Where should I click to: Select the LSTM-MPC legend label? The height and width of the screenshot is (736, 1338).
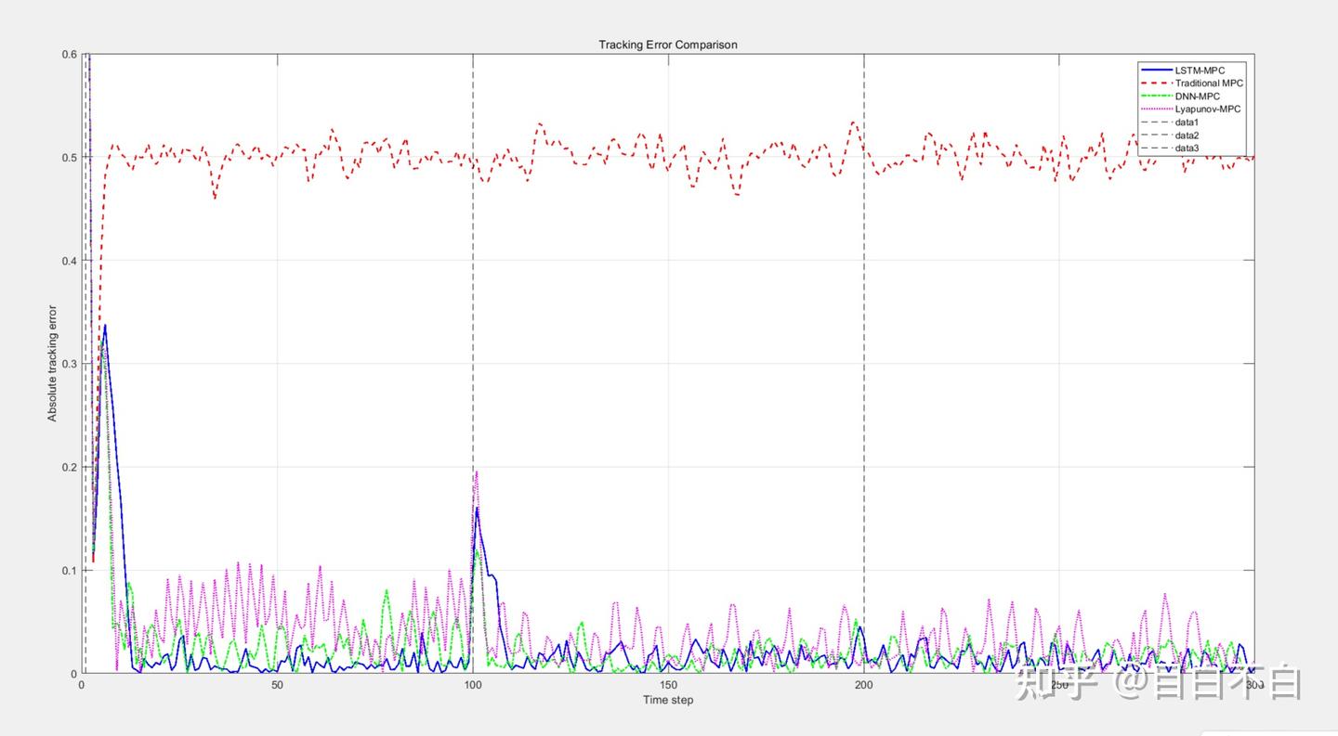pos(1200,71)
